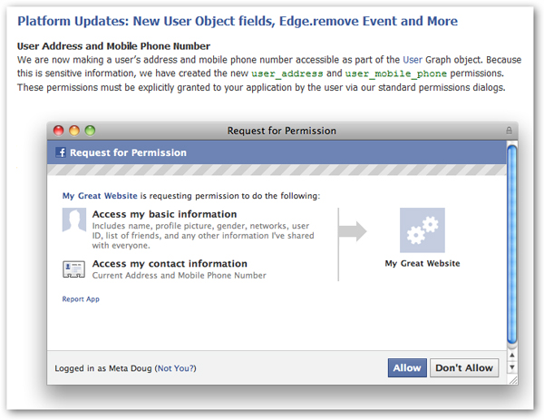Image resolution: width=544 pixels, height=420 pixels.
Task: Open the Not You? link
Action: click(177, 368)
